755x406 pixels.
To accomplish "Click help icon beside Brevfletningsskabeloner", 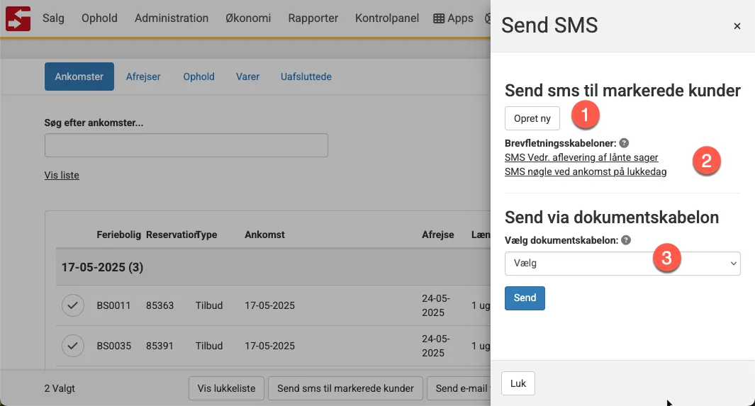I will coord(624,143).
